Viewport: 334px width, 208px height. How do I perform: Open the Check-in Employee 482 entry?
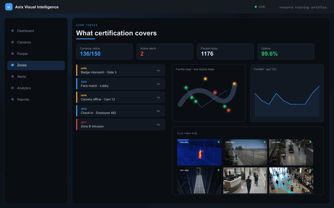pyautogui.click(x=121, y=111)
